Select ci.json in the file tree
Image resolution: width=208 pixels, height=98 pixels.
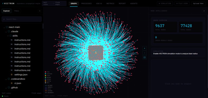click(18, 83)
